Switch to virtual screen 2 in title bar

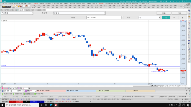pos(170,1)
